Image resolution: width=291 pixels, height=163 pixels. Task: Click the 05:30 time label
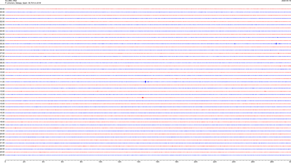[2, 44]
